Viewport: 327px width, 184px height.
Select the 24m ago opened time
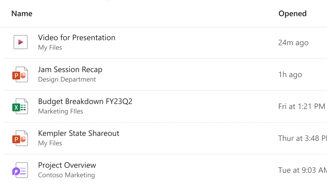(293, 43)
